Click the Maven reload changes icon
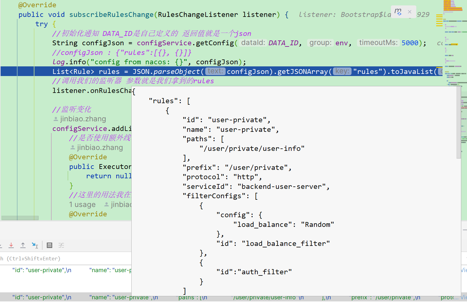The width and height of the screenshot is (467, 302). pyautogui.click(x=398, y=12)
